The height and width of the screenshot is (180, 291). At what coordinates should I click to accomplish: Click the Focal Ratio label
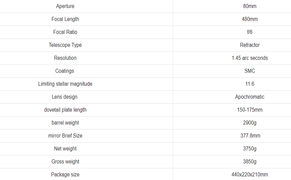[x=65, y=32]
